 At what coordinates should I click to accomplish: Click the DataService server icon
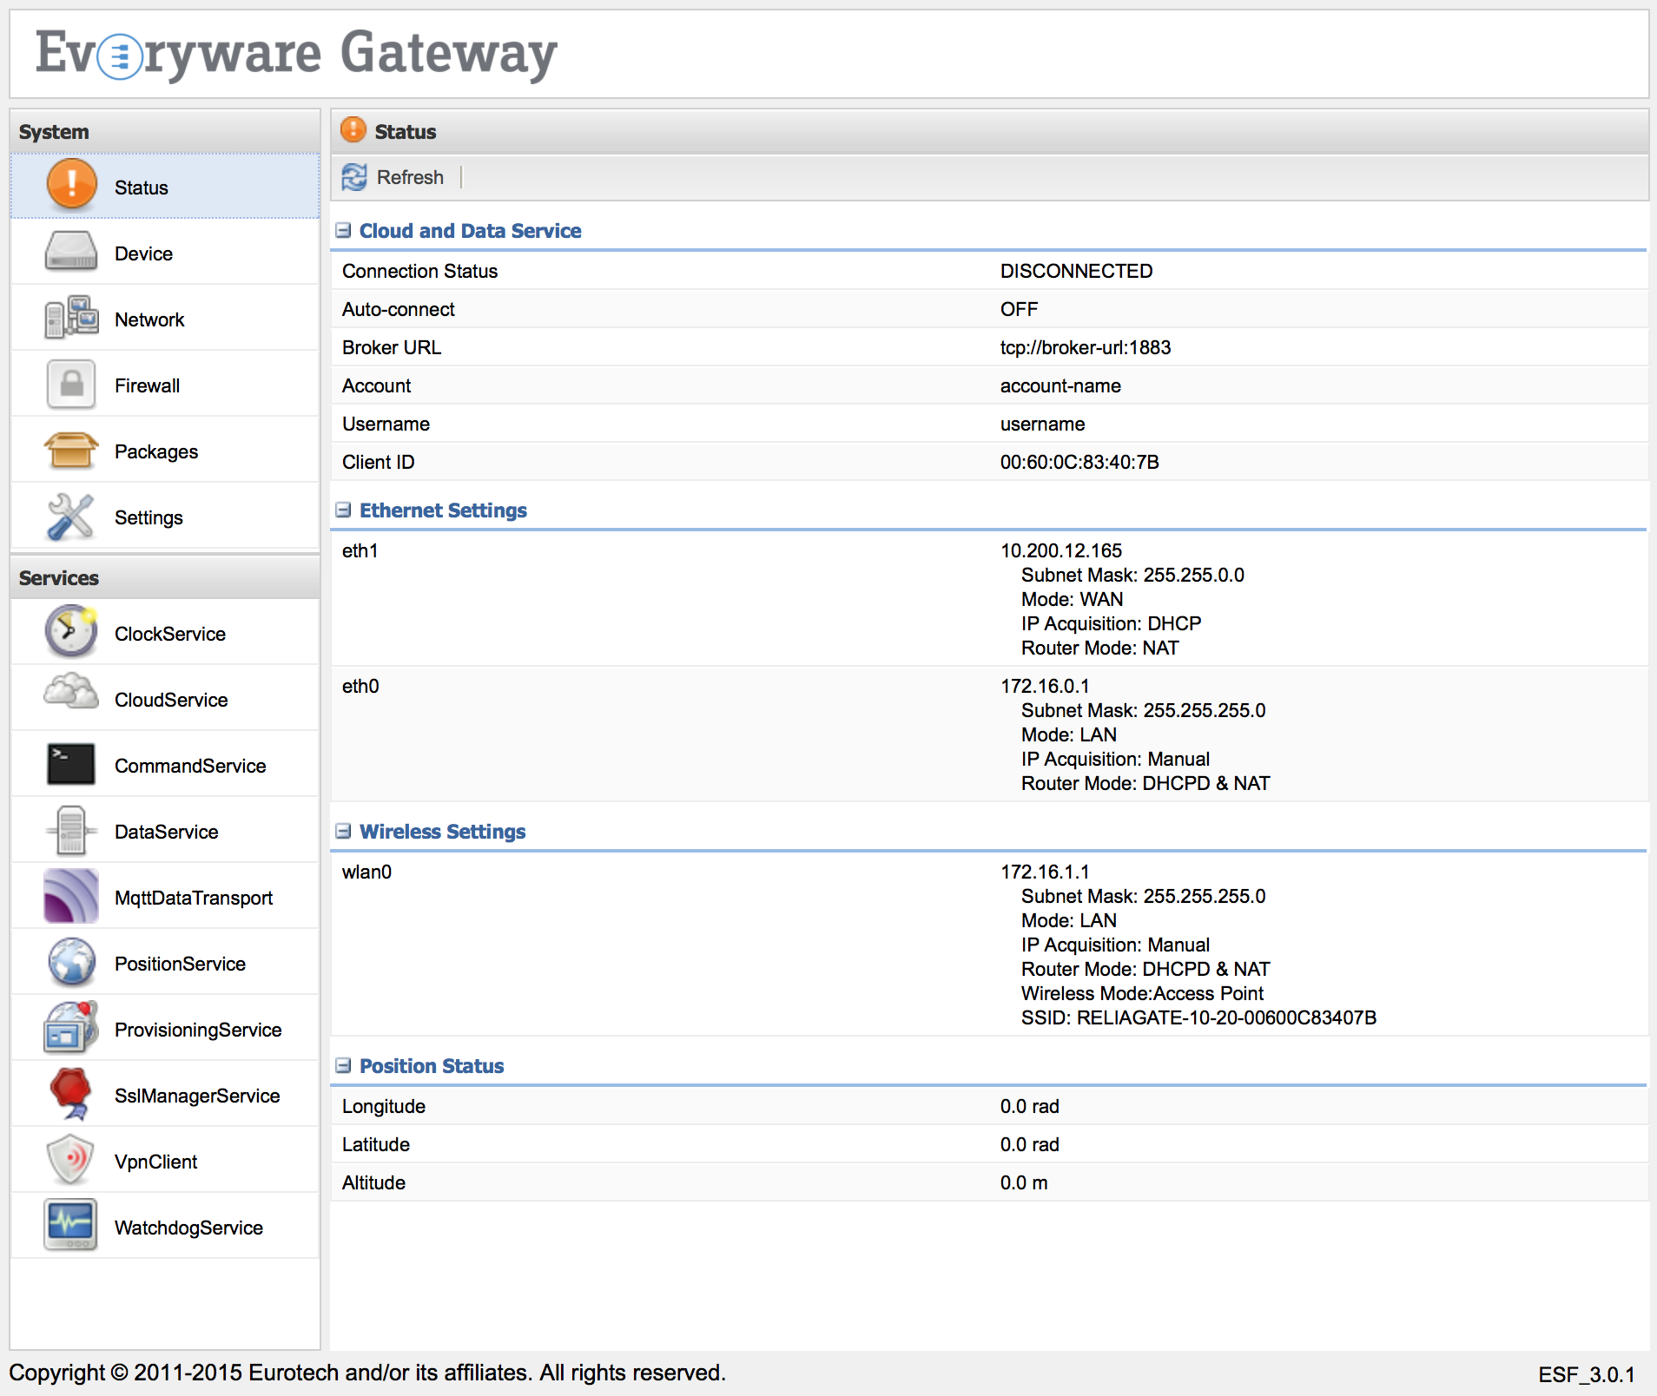click(x=71, y=831)
